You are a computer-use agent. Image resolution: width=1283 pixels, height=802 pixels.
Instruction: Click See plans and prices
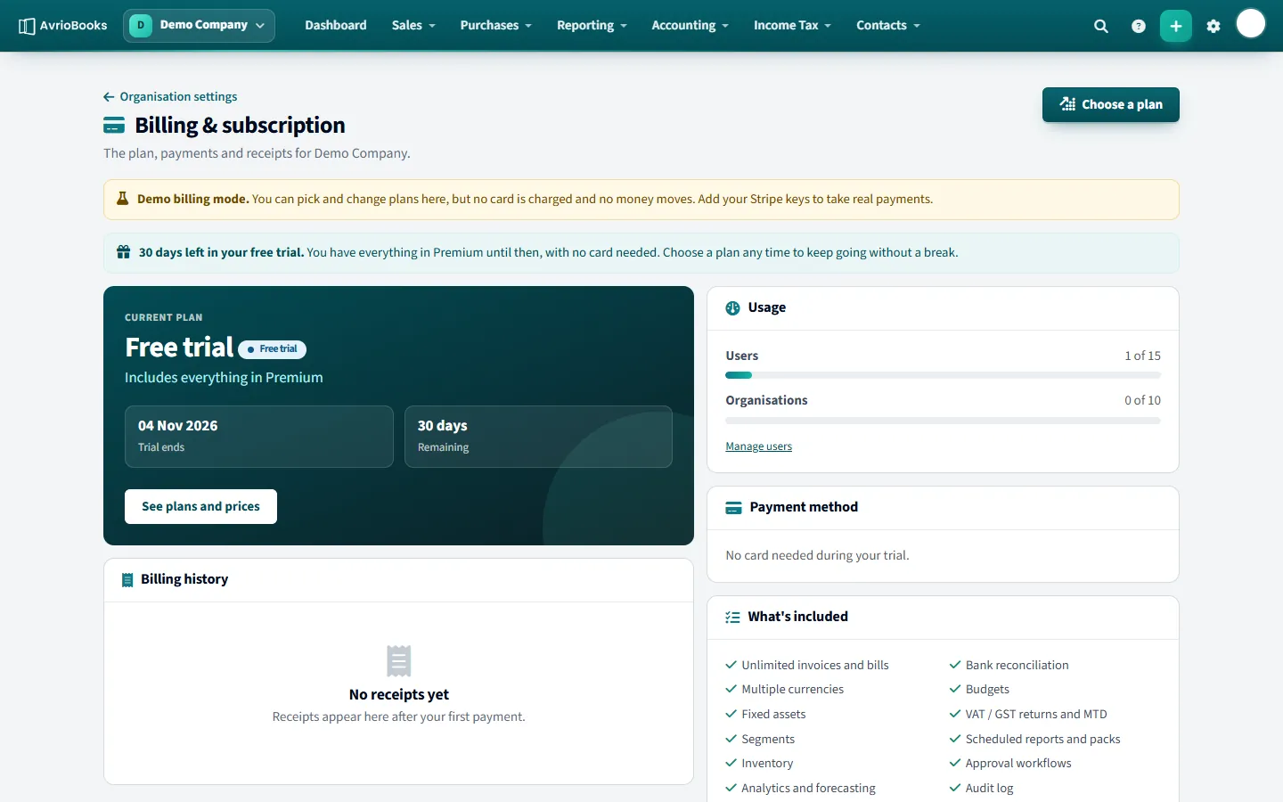[x=200, y=506]
